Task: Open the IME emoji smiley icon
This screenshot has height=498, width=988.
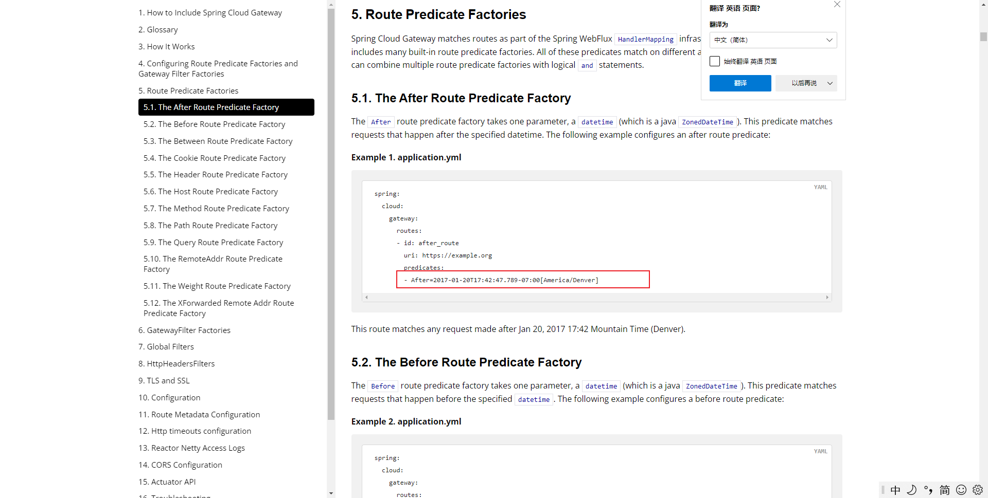Action: point(961,490)
